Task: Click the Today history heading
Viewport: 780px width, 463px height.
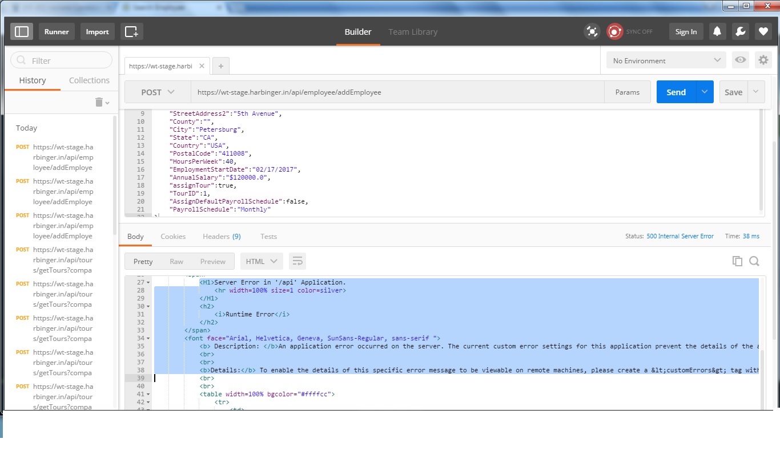Action: (26, 128)
